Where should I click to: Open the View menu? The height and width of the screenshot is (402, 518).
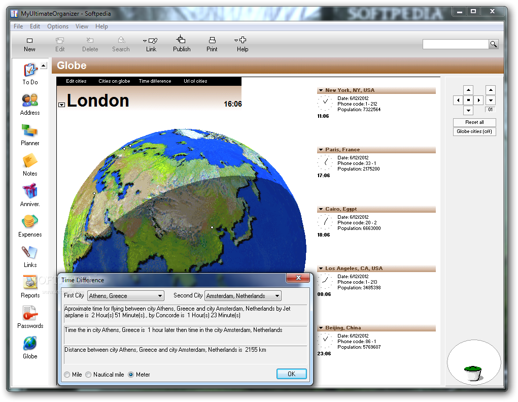tap(82, 26)
